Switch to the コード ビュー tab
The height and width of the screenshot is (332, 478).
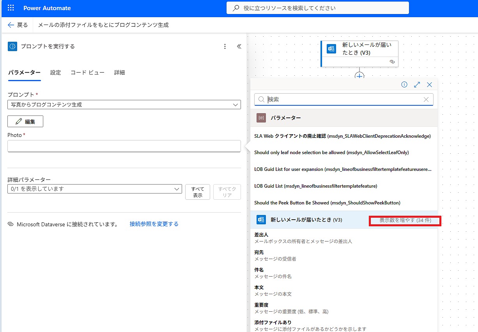click(87, 73)
